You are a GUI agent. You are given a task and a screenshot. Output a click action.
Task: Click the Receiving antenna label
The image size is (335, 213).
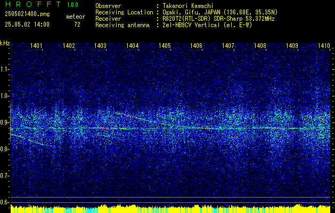click(122, 25)
